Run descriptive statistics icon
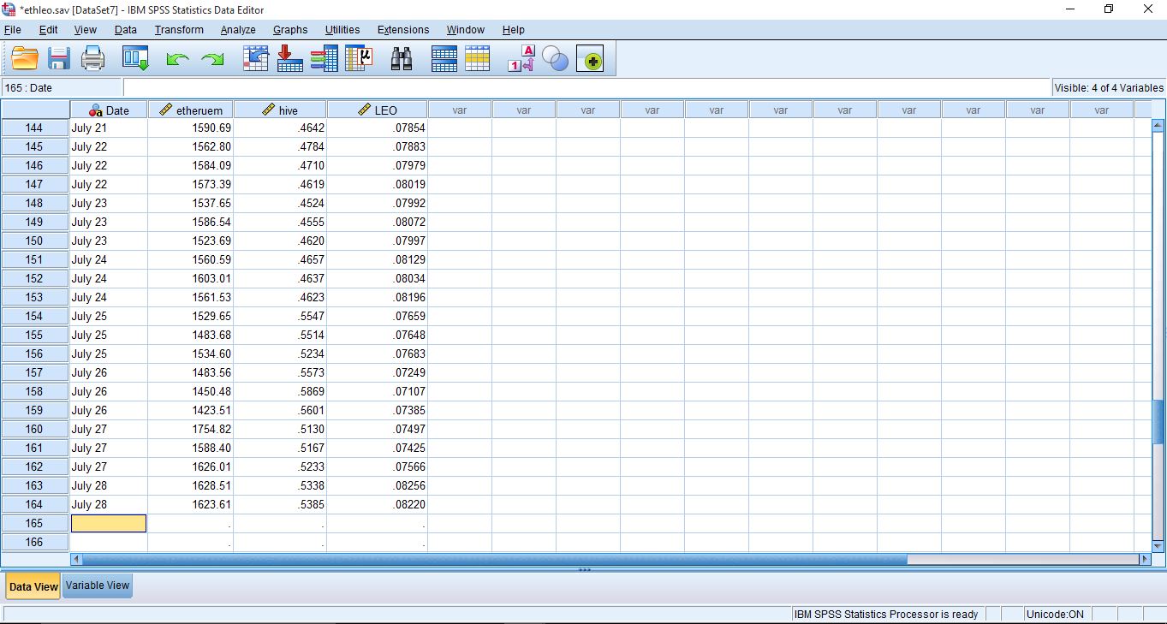The height and width of the screenshot is (624, 1167). click(359, 59)
